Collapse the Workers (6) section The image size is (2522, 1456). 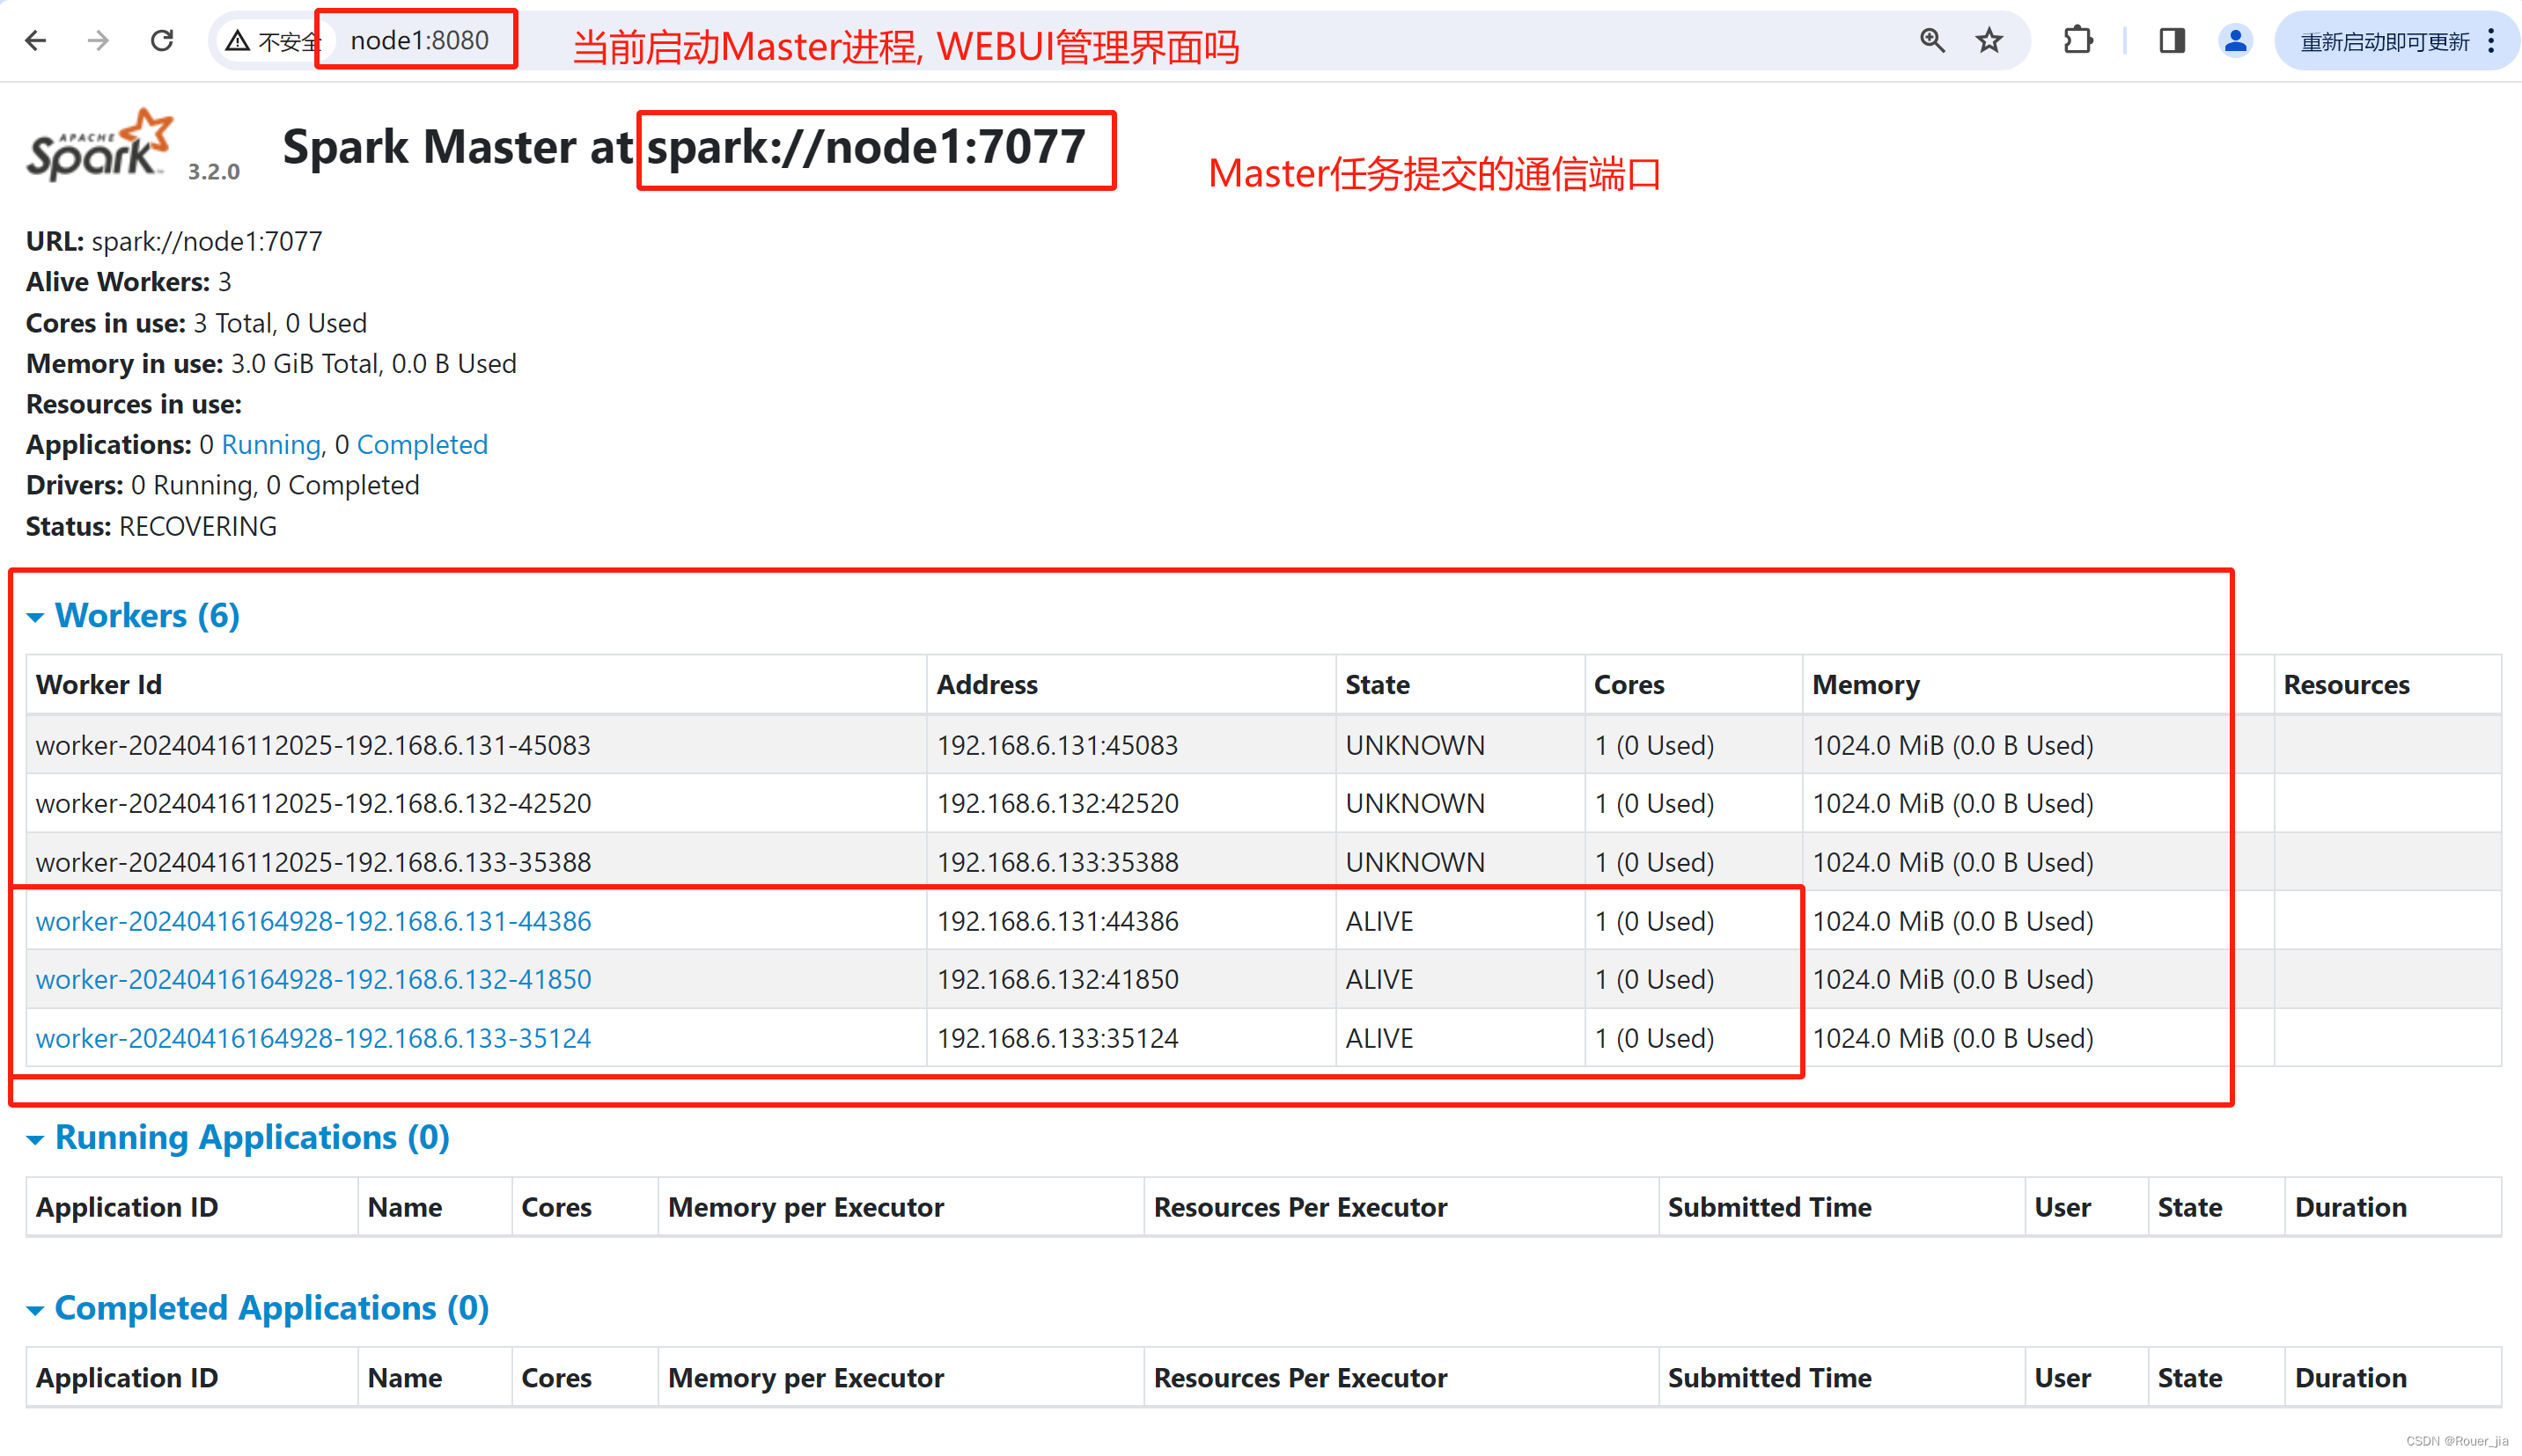(134, 616)
